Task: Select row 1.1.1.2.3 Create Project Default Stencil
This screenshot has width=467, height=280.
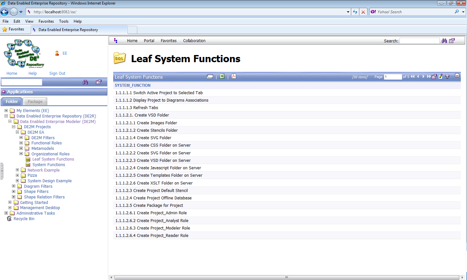Action: point(287,191)
